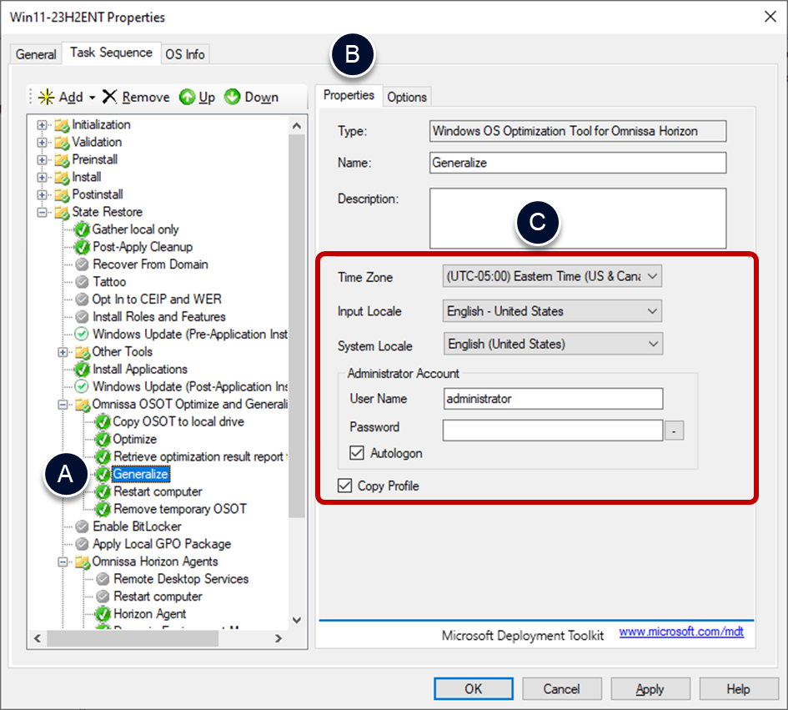Switch to the OS Info tab
Screen dimensions: 788x710
pyautogui.click(x=184, y=54)
